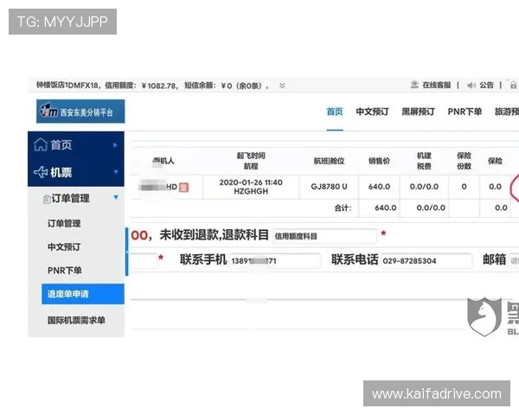Screen dimensions: 519x415
Task: Select 国际机票需求单 in the sidebar
Action: pos(76,321)
